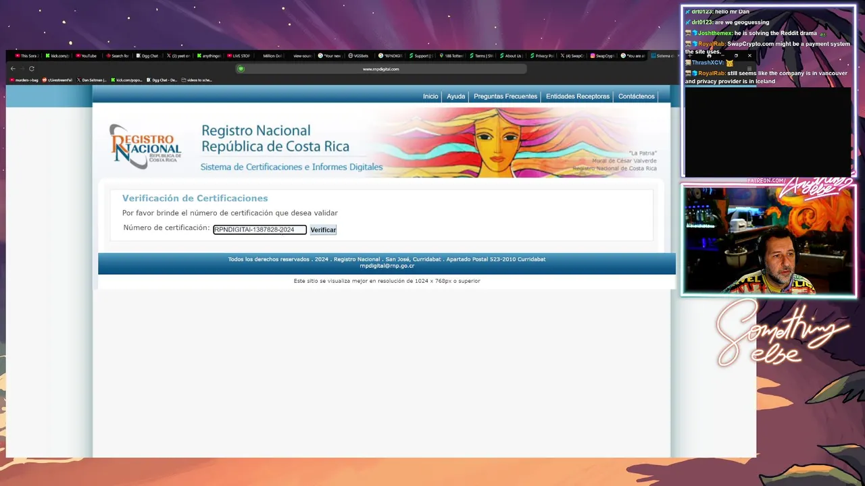The height and width of the screenshot is (486, 865).
Task: Open the 'Dan Saltman' X bookmark
Action: [x=92, y=80]
